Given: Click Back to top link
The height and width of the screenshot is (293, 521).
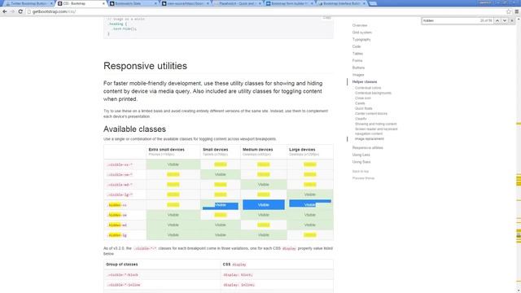Looking at the screenshot, I should 360,172.
